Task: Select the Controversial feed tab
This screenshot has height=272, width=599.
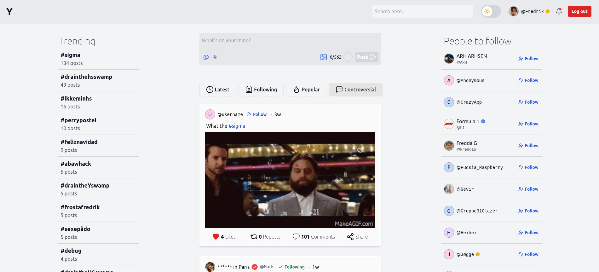Action: tap(356, 90)
